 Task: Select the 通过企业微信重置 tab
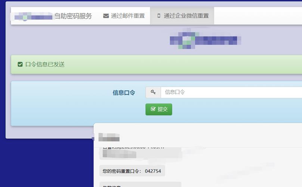(x=182, y=16)
